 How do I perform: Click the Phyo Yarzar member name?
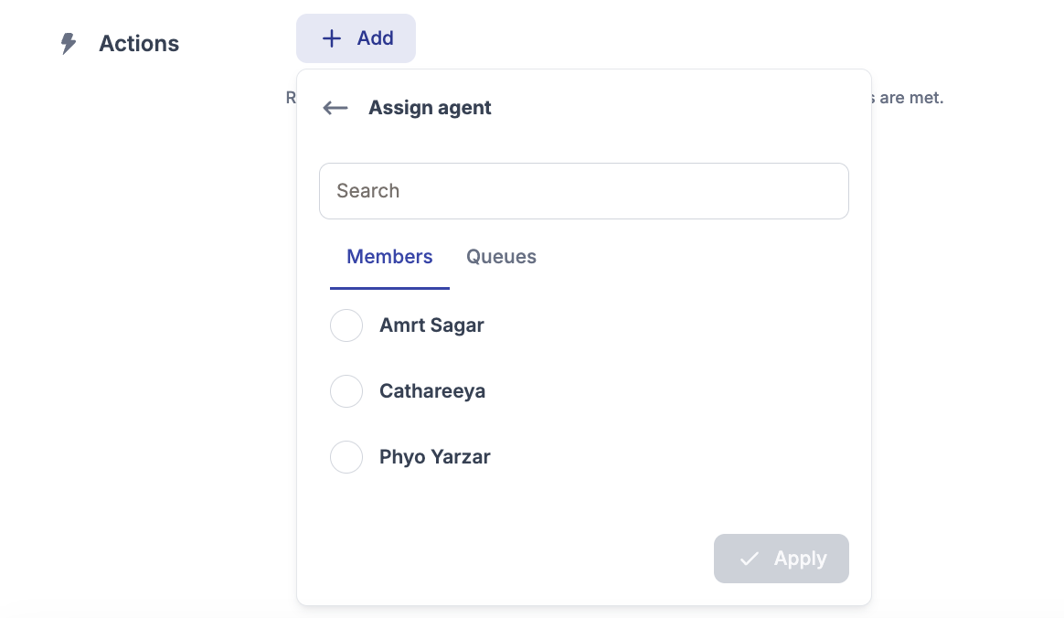[435, 457]
